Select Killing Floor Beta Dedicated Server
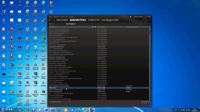 99,60
